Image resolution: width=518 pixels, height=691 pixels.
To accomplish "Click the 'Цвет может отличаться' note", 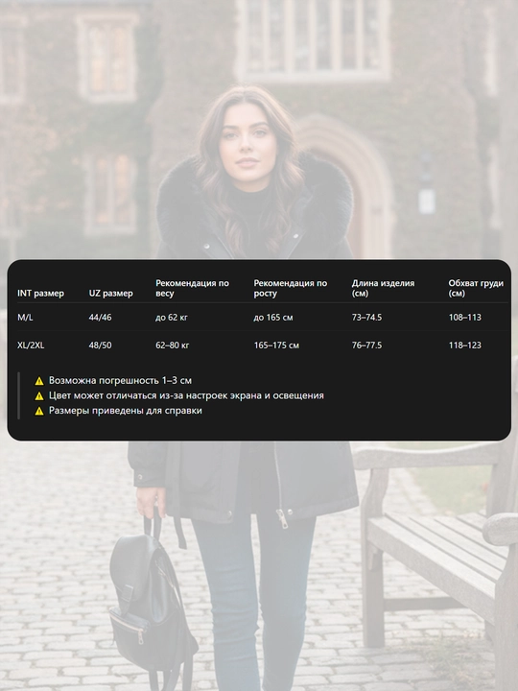I will (186, 395).
